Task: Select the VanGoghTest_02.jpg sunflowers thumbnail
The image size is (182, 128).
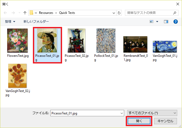Action: [18, 76]
